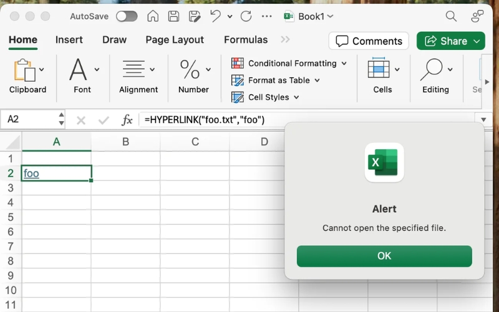This screenshot has width=499, height=312.
Task: Click the Name Box showing A2
Action: pyautogui.click(x=29, y=119)
